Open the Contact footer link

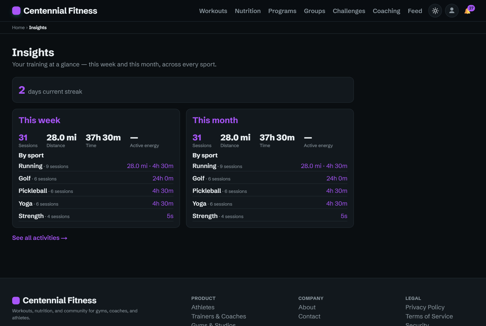[x=309, y=316]
